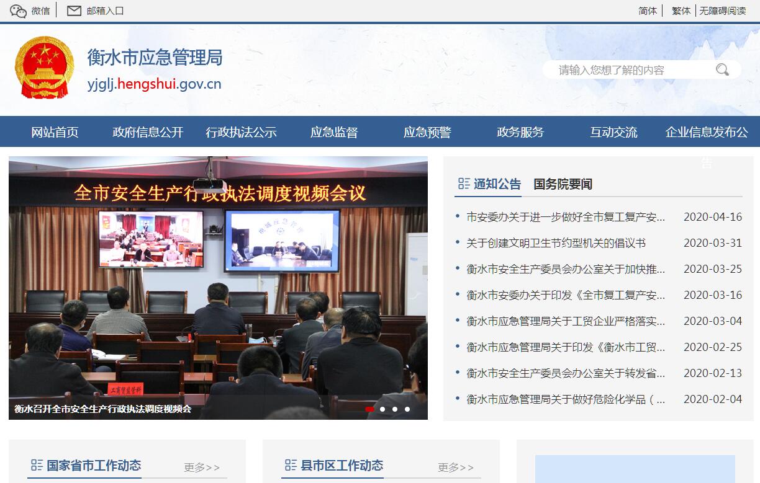Click the 通知公告 list icon
The width and height of the screenshot is (760, 483).
point(464,184)
